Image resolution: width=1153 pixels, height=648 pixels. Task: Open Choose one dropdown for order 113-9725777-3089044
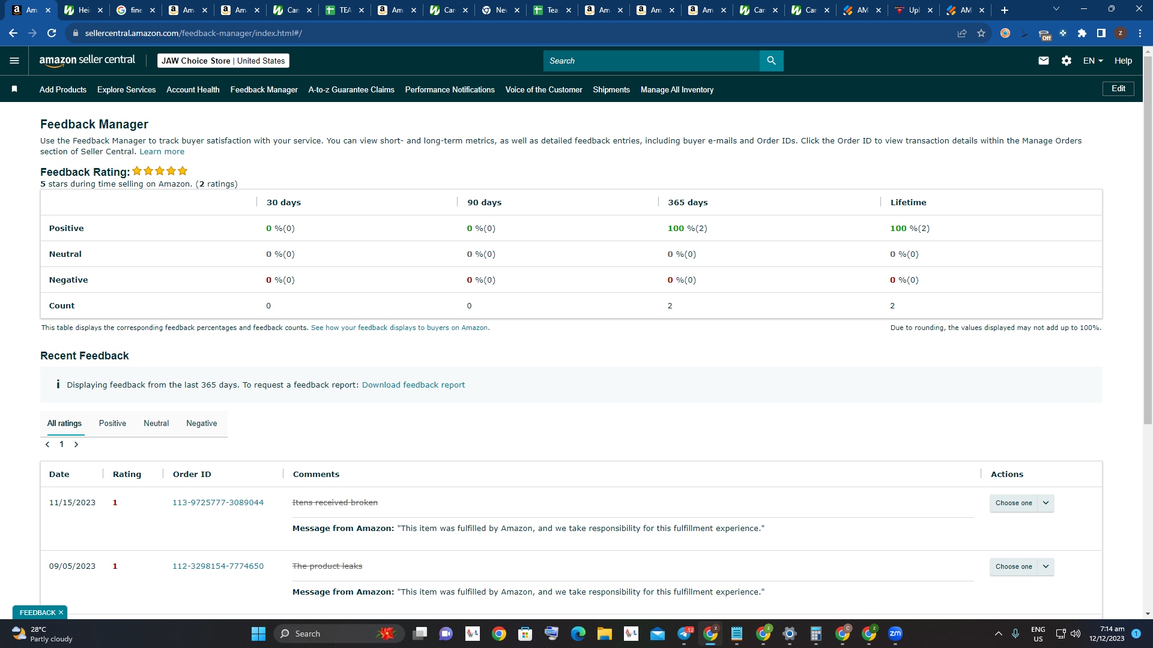pos(1021,503)
